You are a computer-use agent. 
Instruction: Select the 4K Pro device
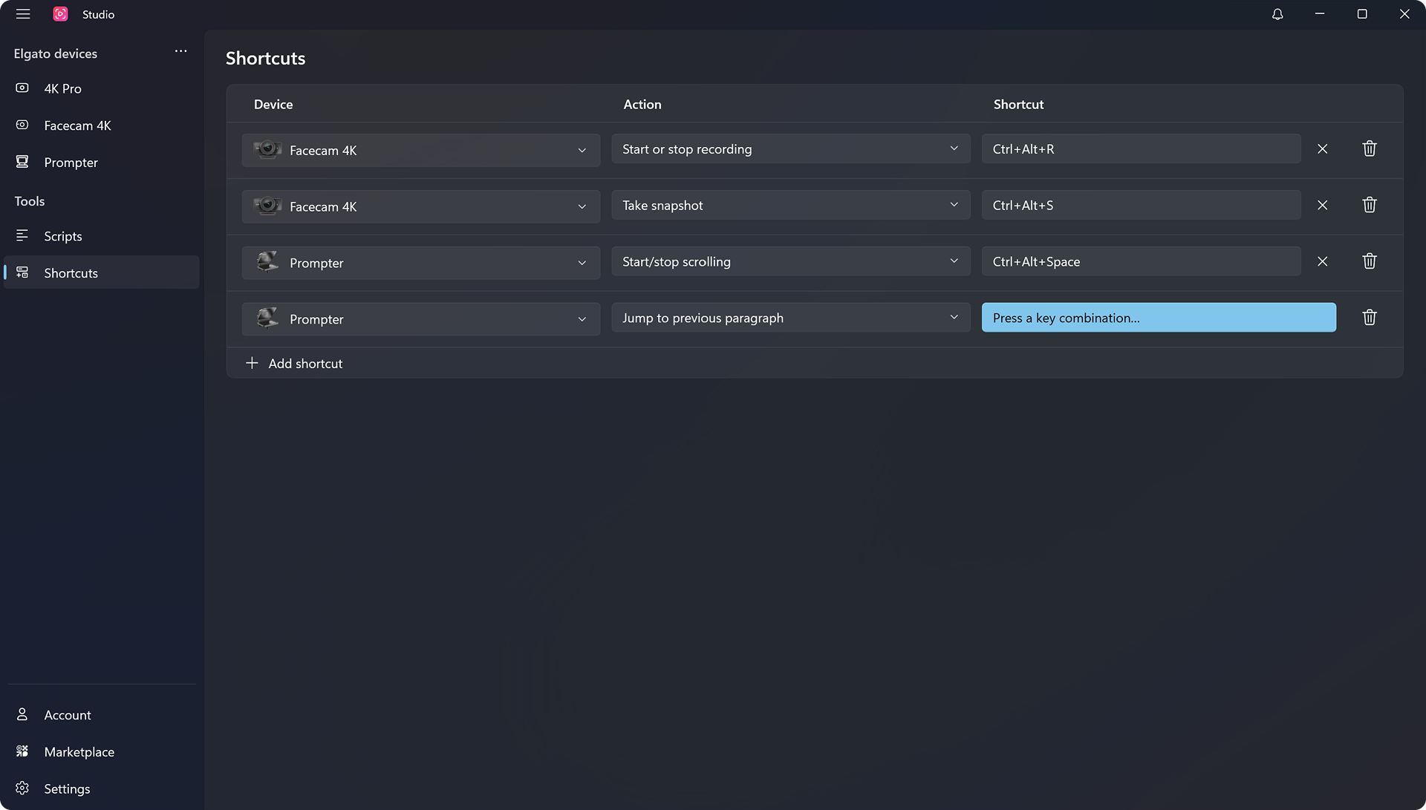[102, 88]
